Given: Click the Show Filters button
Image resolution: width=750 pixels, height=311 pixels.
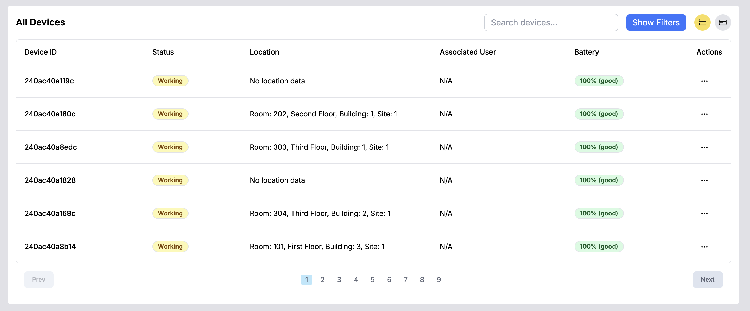Looking at the screenshot, I should click(x=656, y=22).
